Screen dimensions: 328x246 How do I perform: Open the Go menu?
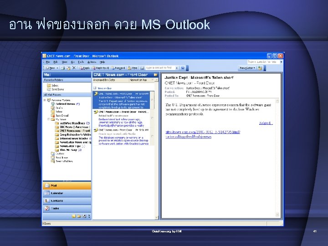coord(72,62)
